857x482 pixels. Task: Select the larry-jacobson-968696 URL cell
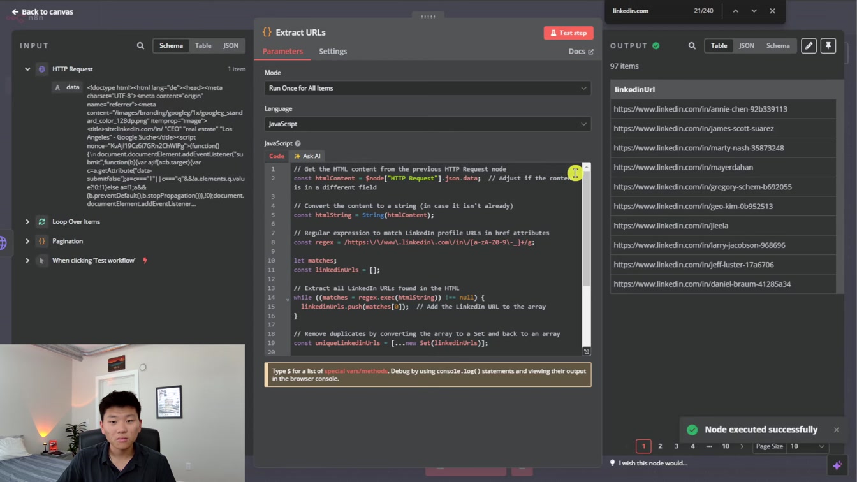click(x=723, y=245)
